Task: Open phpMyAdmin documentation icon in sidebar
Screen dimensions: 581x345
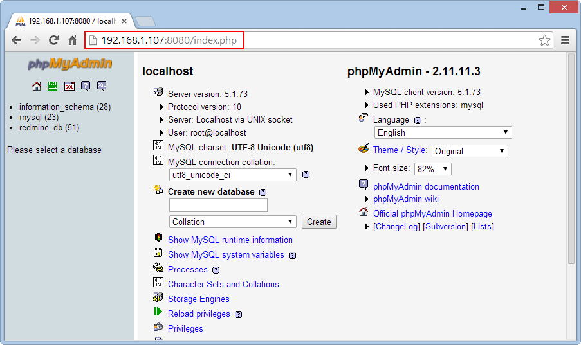Action: pos(86,86)
